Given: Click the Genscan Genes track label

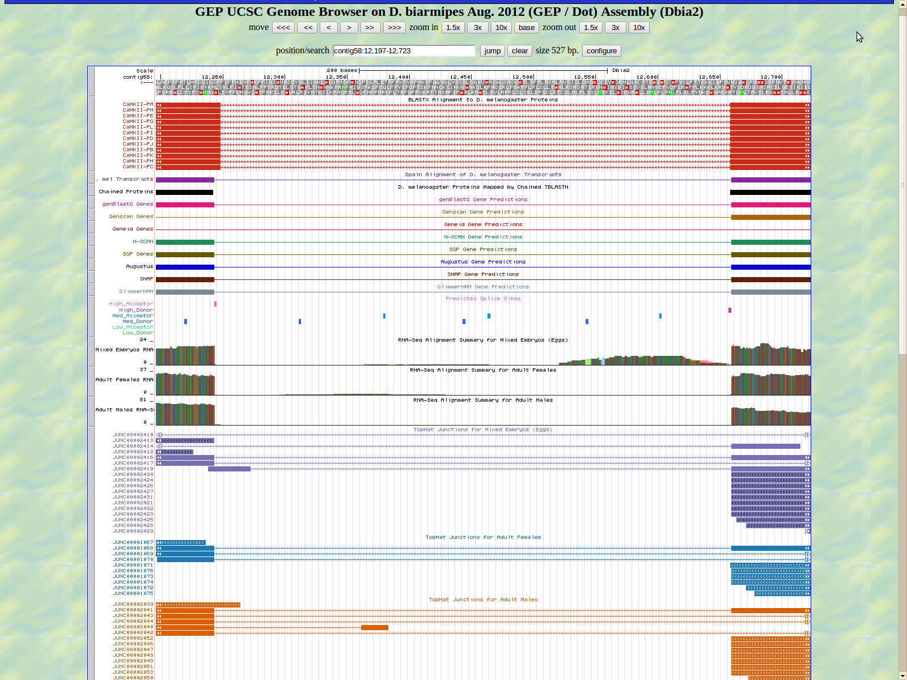Looking at the screenshot, I should [x=131, y=216].
